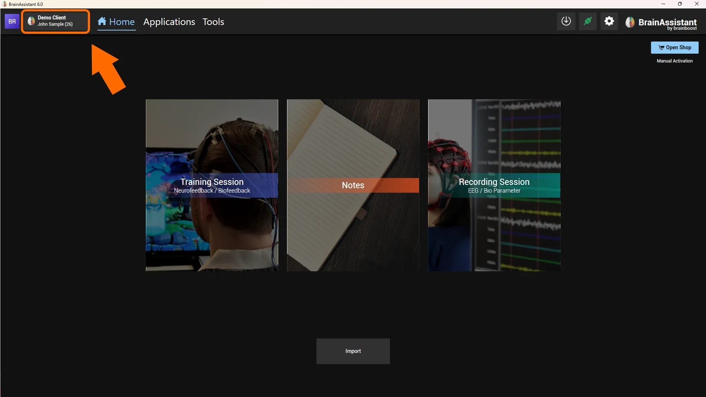Image resolution: width=706 pixels, height=397 pixels.
Task: Go to the Home tab
Action: tap(117, 22)
